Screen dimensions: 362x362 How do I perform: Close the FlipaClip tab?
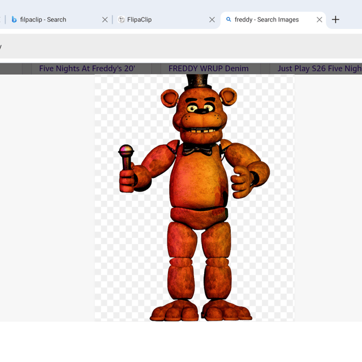(x=212, y=20)
